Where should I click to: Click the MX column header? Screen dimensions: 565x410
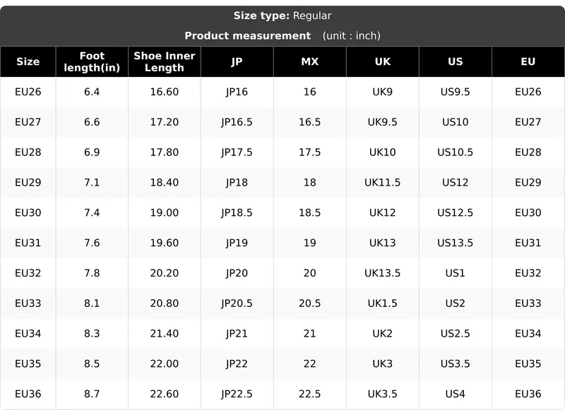click(309, 61)
